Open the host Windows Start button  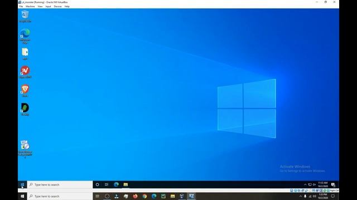tap(22, 196)
